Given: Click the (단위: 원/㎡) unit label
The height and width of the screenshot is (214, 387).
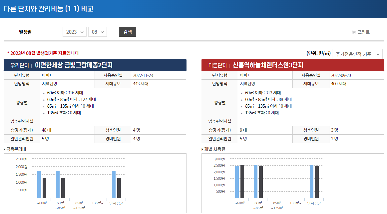Looking at the screenshot, I should (318, 53).
